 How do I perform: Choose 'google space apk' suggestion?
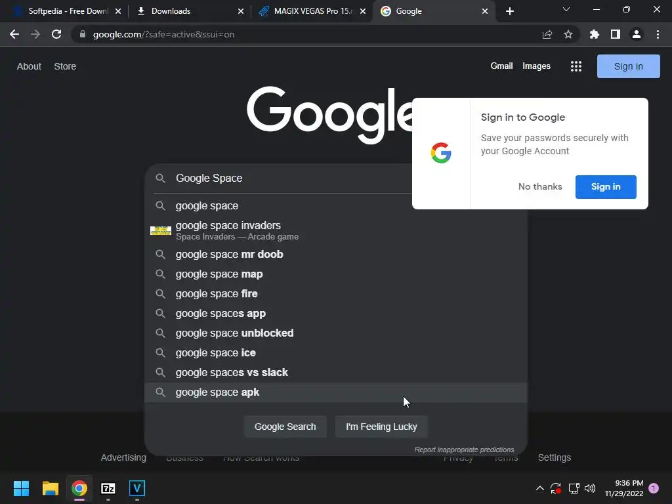click(335, 392)
